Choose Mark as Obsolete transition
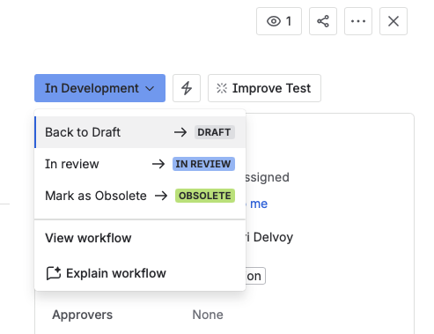The image size is (434, 334). click(x=140, y=196)
